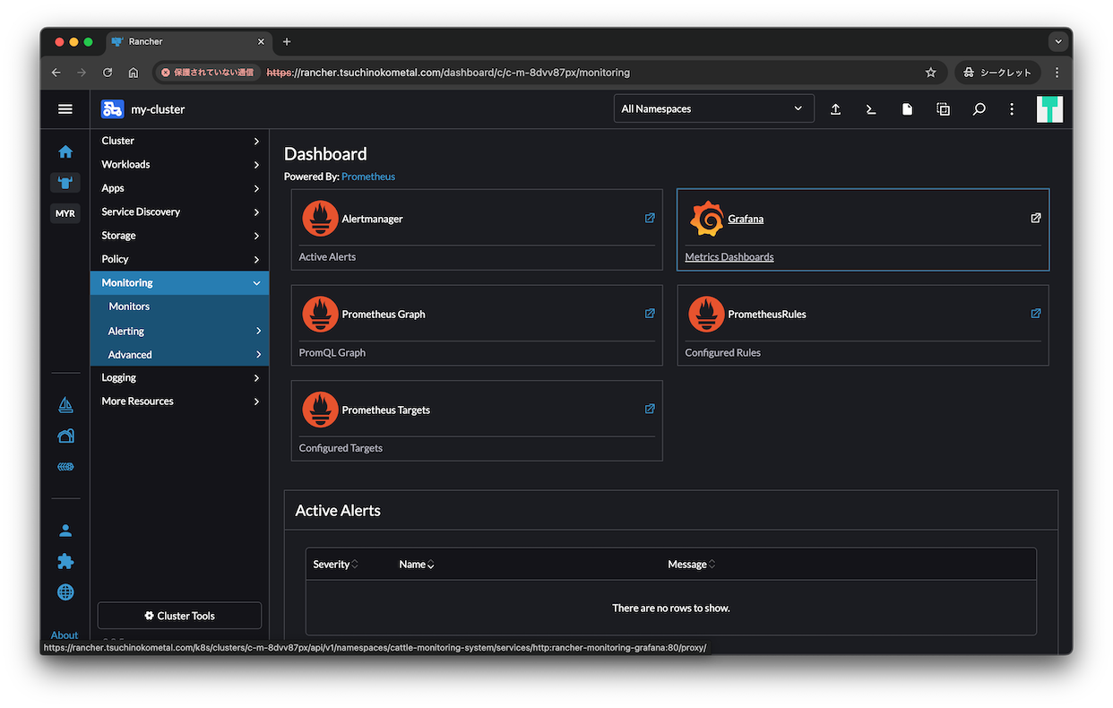Open Users & Authentication person icon
Viewport: 1113px width, 708px height.
[x=65, y=531]
